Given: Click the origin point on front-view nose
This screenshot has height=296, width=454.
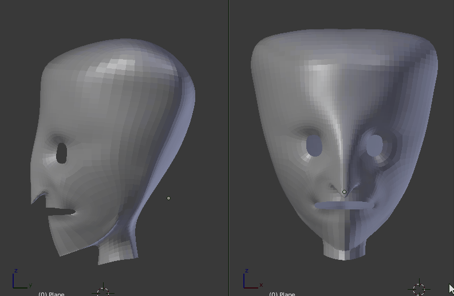Looking at the screenshot, I should (x=344, y=192).
